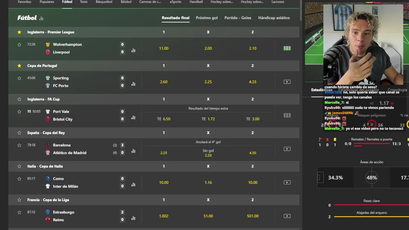Open video stream for Estrasburgo vs Reims
The image size is (409, 230).
[x=287, y=216]
